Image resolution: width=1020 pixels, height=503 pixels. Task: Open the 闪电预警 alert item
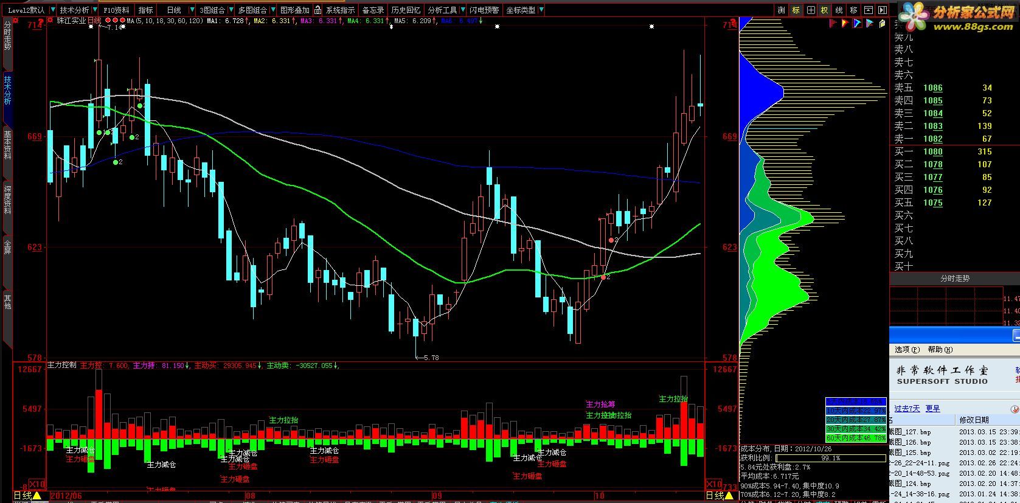[x=484, y=10]
